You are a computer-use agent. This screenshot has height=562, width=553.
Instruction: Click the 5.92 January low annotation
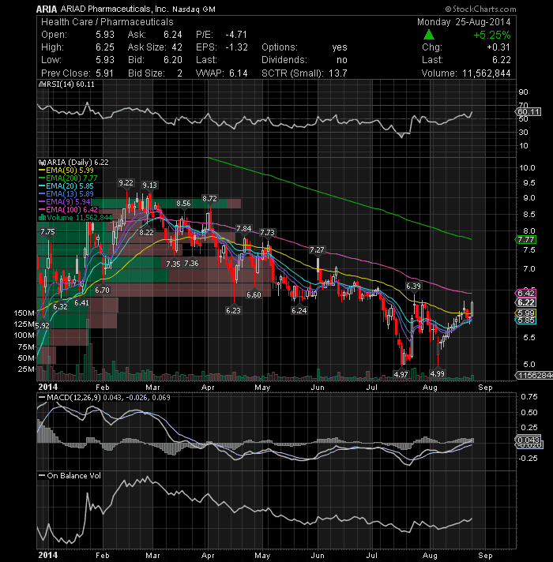tap(43, 325)
